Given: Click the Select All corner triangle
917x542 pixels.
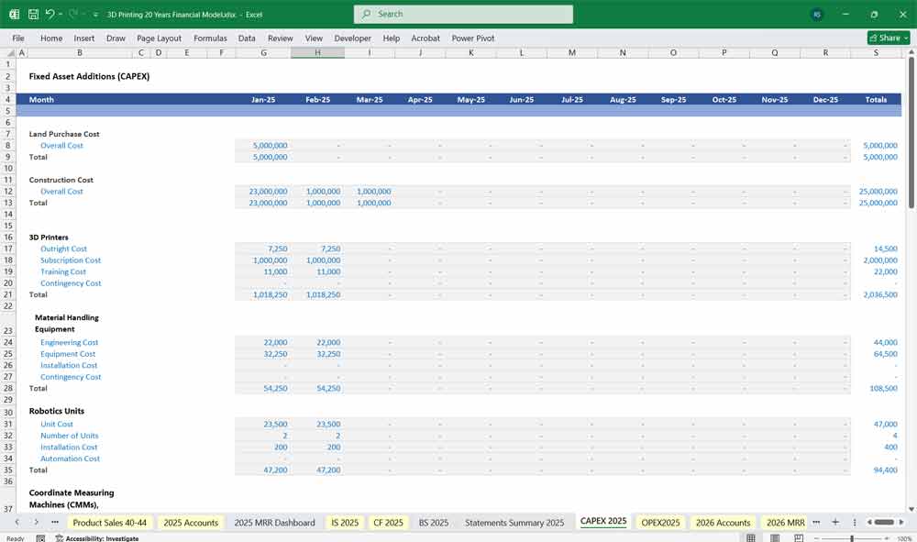Looking at the screenshot, I should [9, 53].
